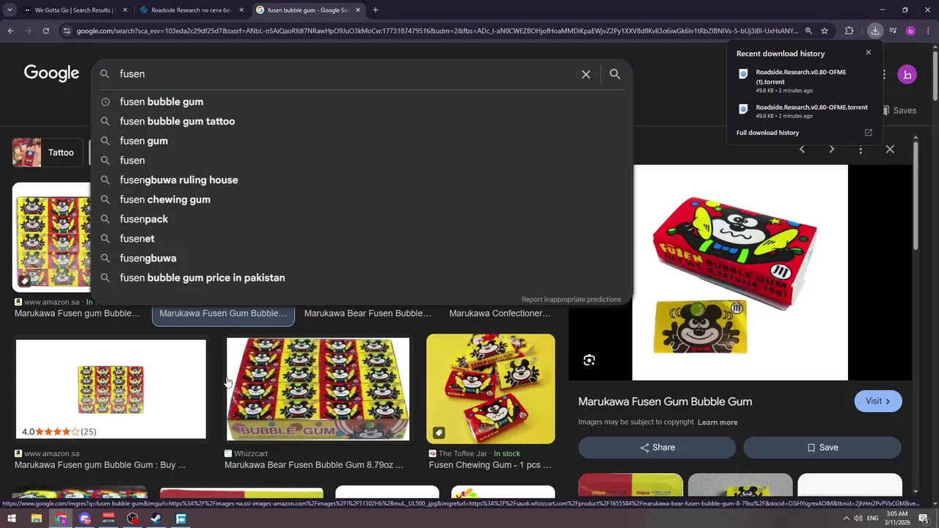Open Roadside.Research.v0.80-OFME.torrent download
Viewport: 939px width, 528px height.
click(804, 111)
